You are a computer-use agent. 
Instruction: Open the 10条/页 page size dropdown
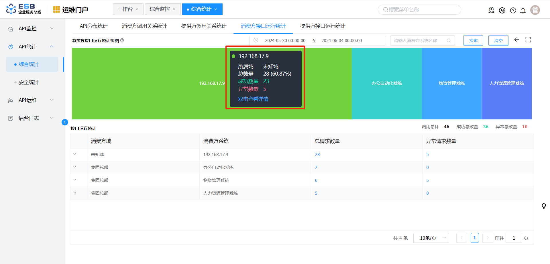click(x=431, y=238)
